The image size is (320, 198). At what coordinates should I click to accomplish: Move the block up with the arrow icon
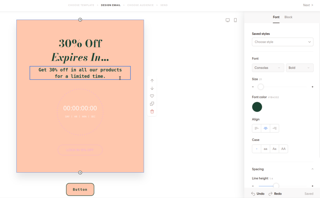(152, 81)
